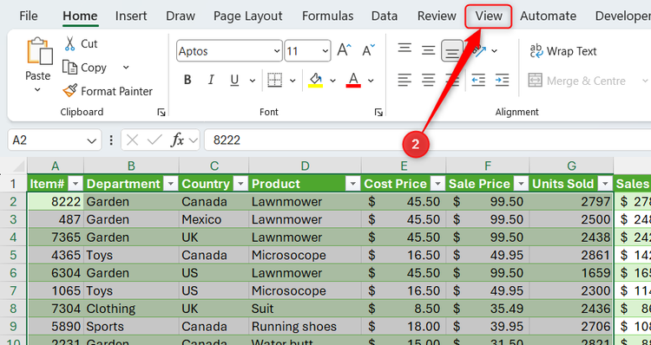
Task: Open the Page Layout tab
Action: [x=248, y=16]
